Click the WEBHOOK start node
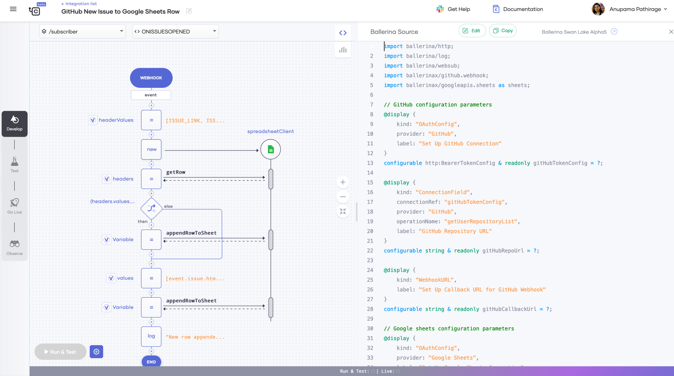 pyautogui.click(x=151, y=78)
